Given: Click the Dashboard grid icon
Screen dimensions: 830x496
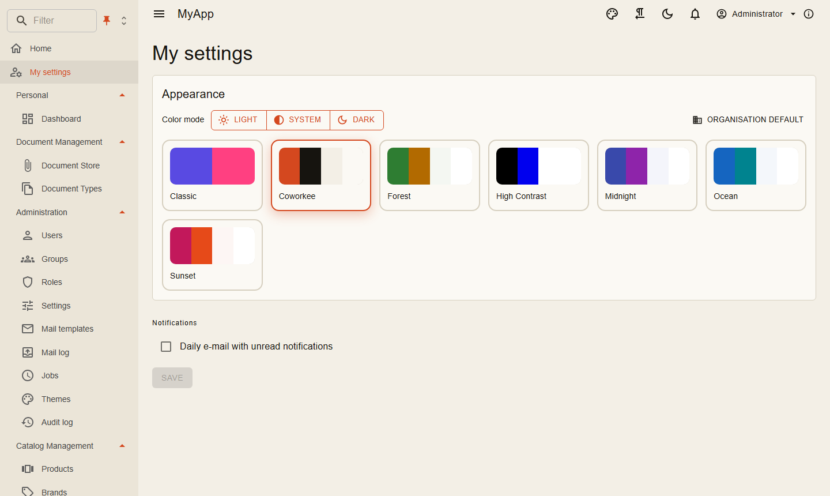Looking at the screenshot, I should pos(28,119).
